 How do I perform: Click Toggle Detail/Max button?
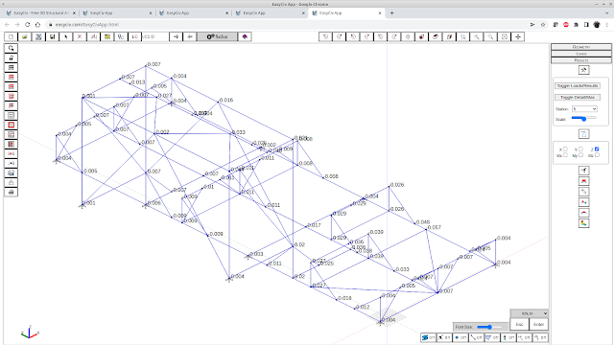tap(578, 97)
